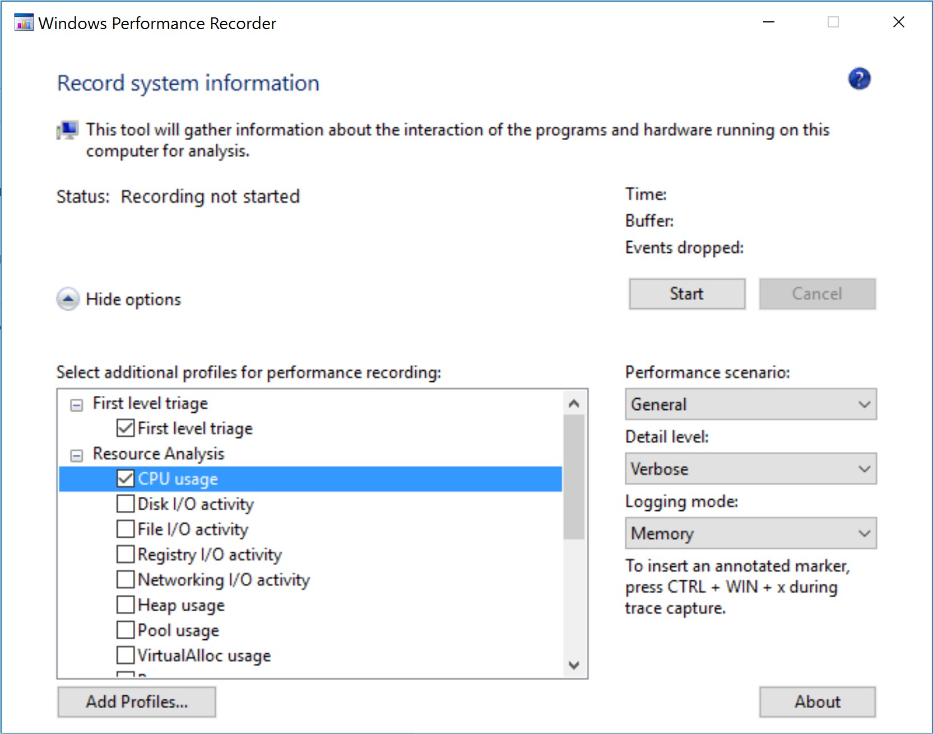Viewport: 933px width, 734px height.
Task: Enable the Pool usage profile
Action: click(126, 630)
